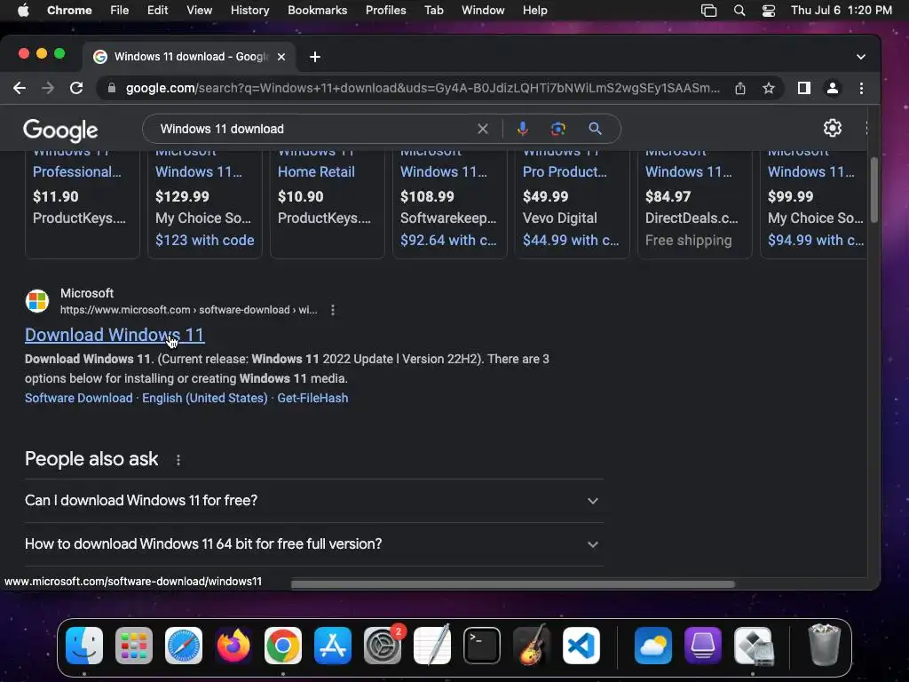Open a new tab with the plus button

point(315,57)
